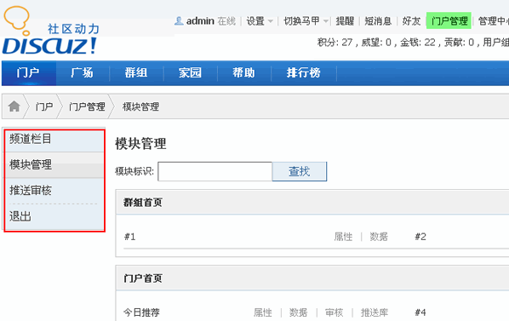
Task: Select the 家园 navigation tab
Action: pos(190,72)
